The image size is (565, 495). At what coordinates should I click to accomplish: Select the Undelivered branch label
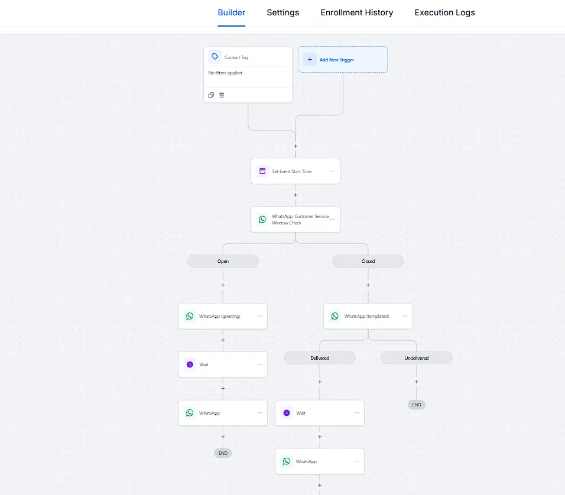point(417,358)
